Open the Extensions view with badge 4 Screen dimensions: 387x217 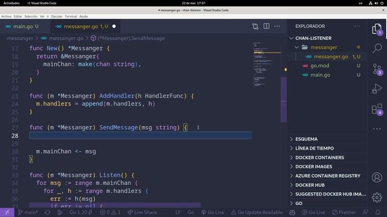377,109
